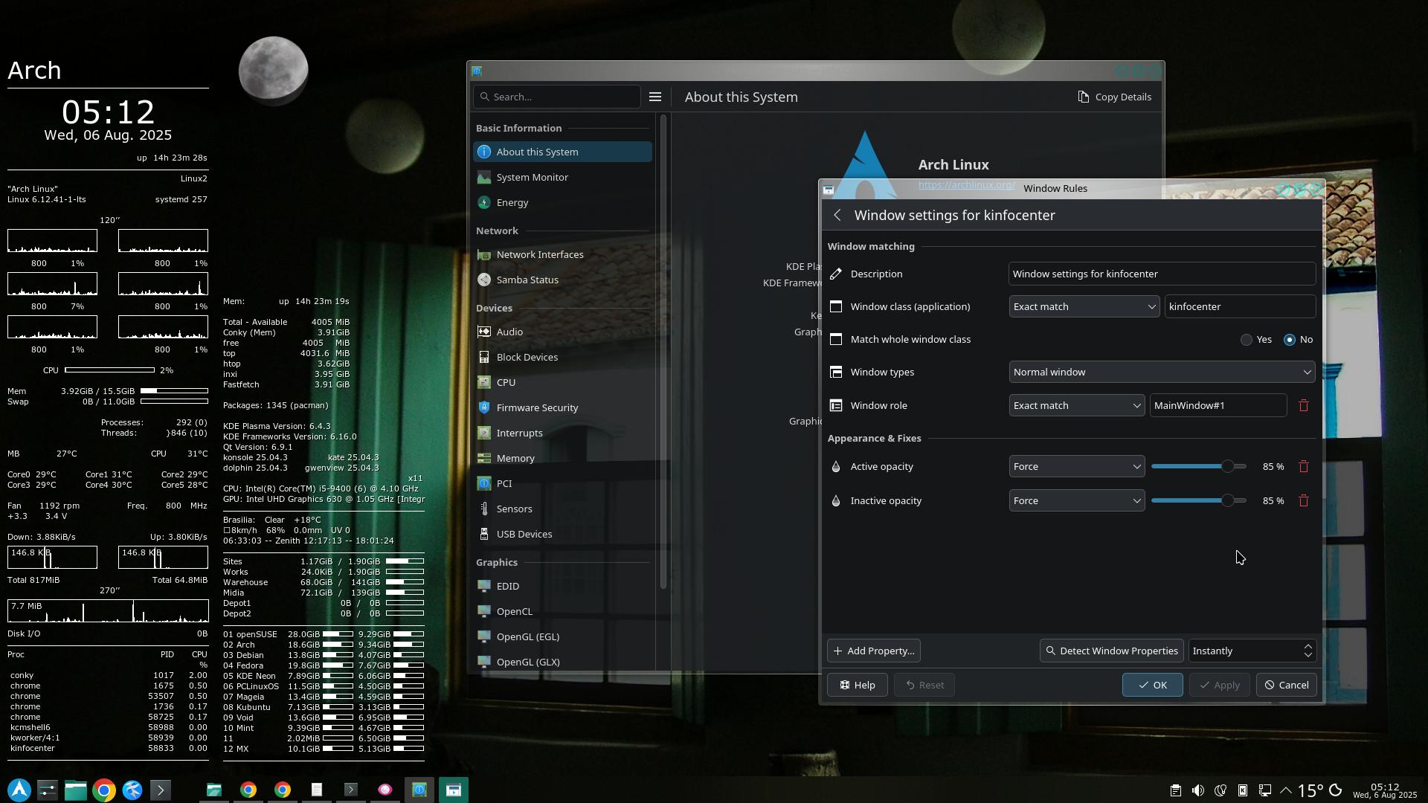Screen dimensions: 1428x803
Task: Open the Instantly detection delay spinner
Action: pyautogui.click(x=1252, y=651)
